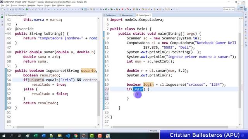Click 'return resultado;' on line 59
The image size is (248, 139).
(x=41, y=103)
